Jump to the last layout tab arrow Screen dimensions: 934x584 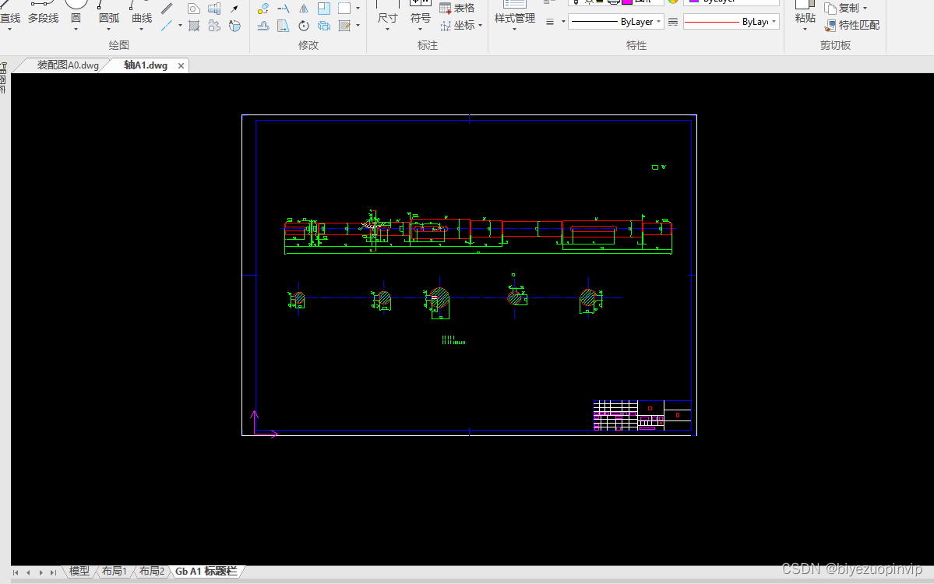[53, 572]
